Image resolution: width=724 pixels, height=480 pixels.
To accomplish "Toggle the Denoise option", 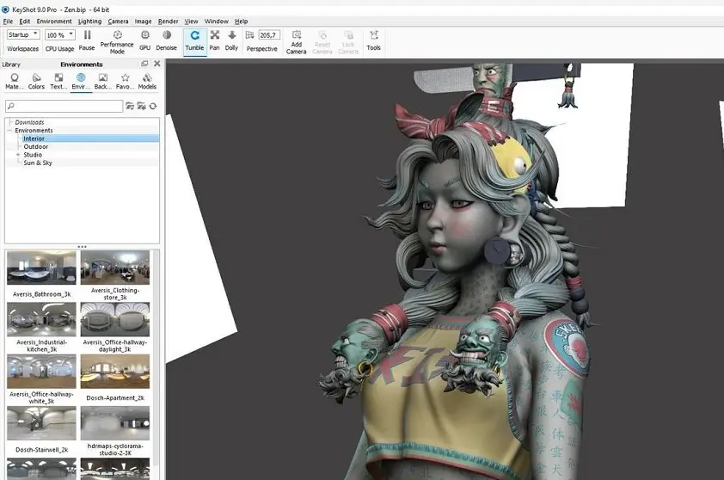I will 166,40.
